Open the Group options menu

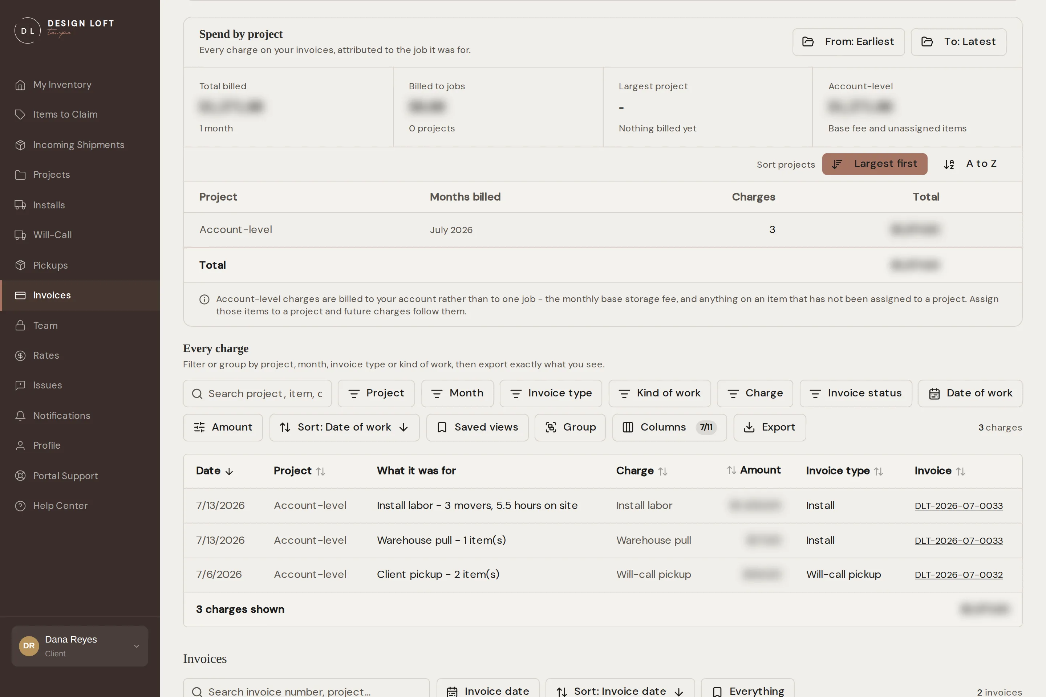coord(570,428)
